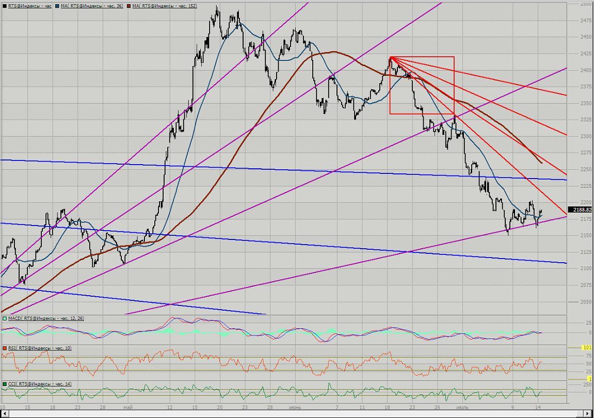Screen dimensions: 594x418
Task: Open the MA 36 indicator label
Action: click(x=91, y=6)
